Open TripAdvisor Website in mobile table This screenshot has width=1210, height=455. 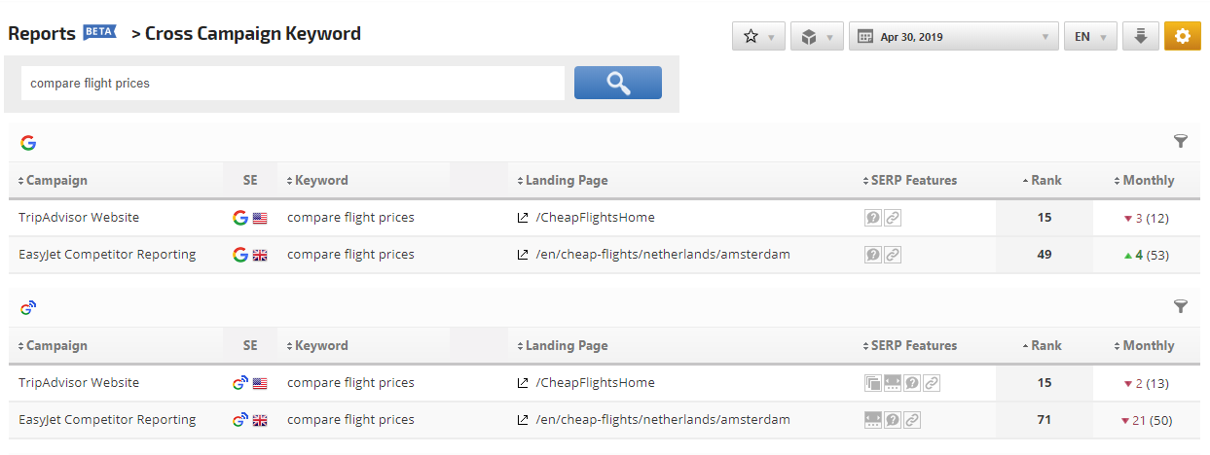click(79, 383)
